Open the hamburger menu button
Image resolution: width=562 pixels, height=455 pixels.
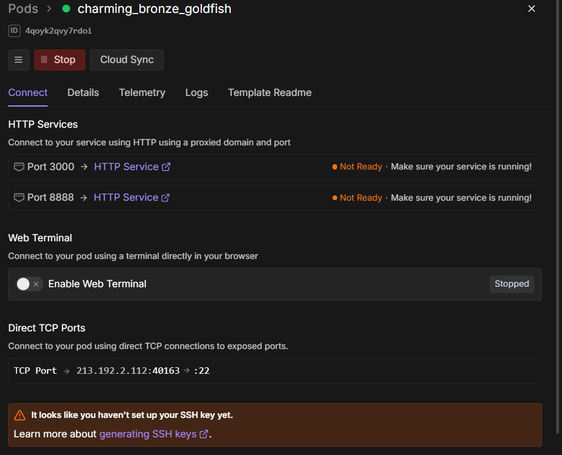18,60
